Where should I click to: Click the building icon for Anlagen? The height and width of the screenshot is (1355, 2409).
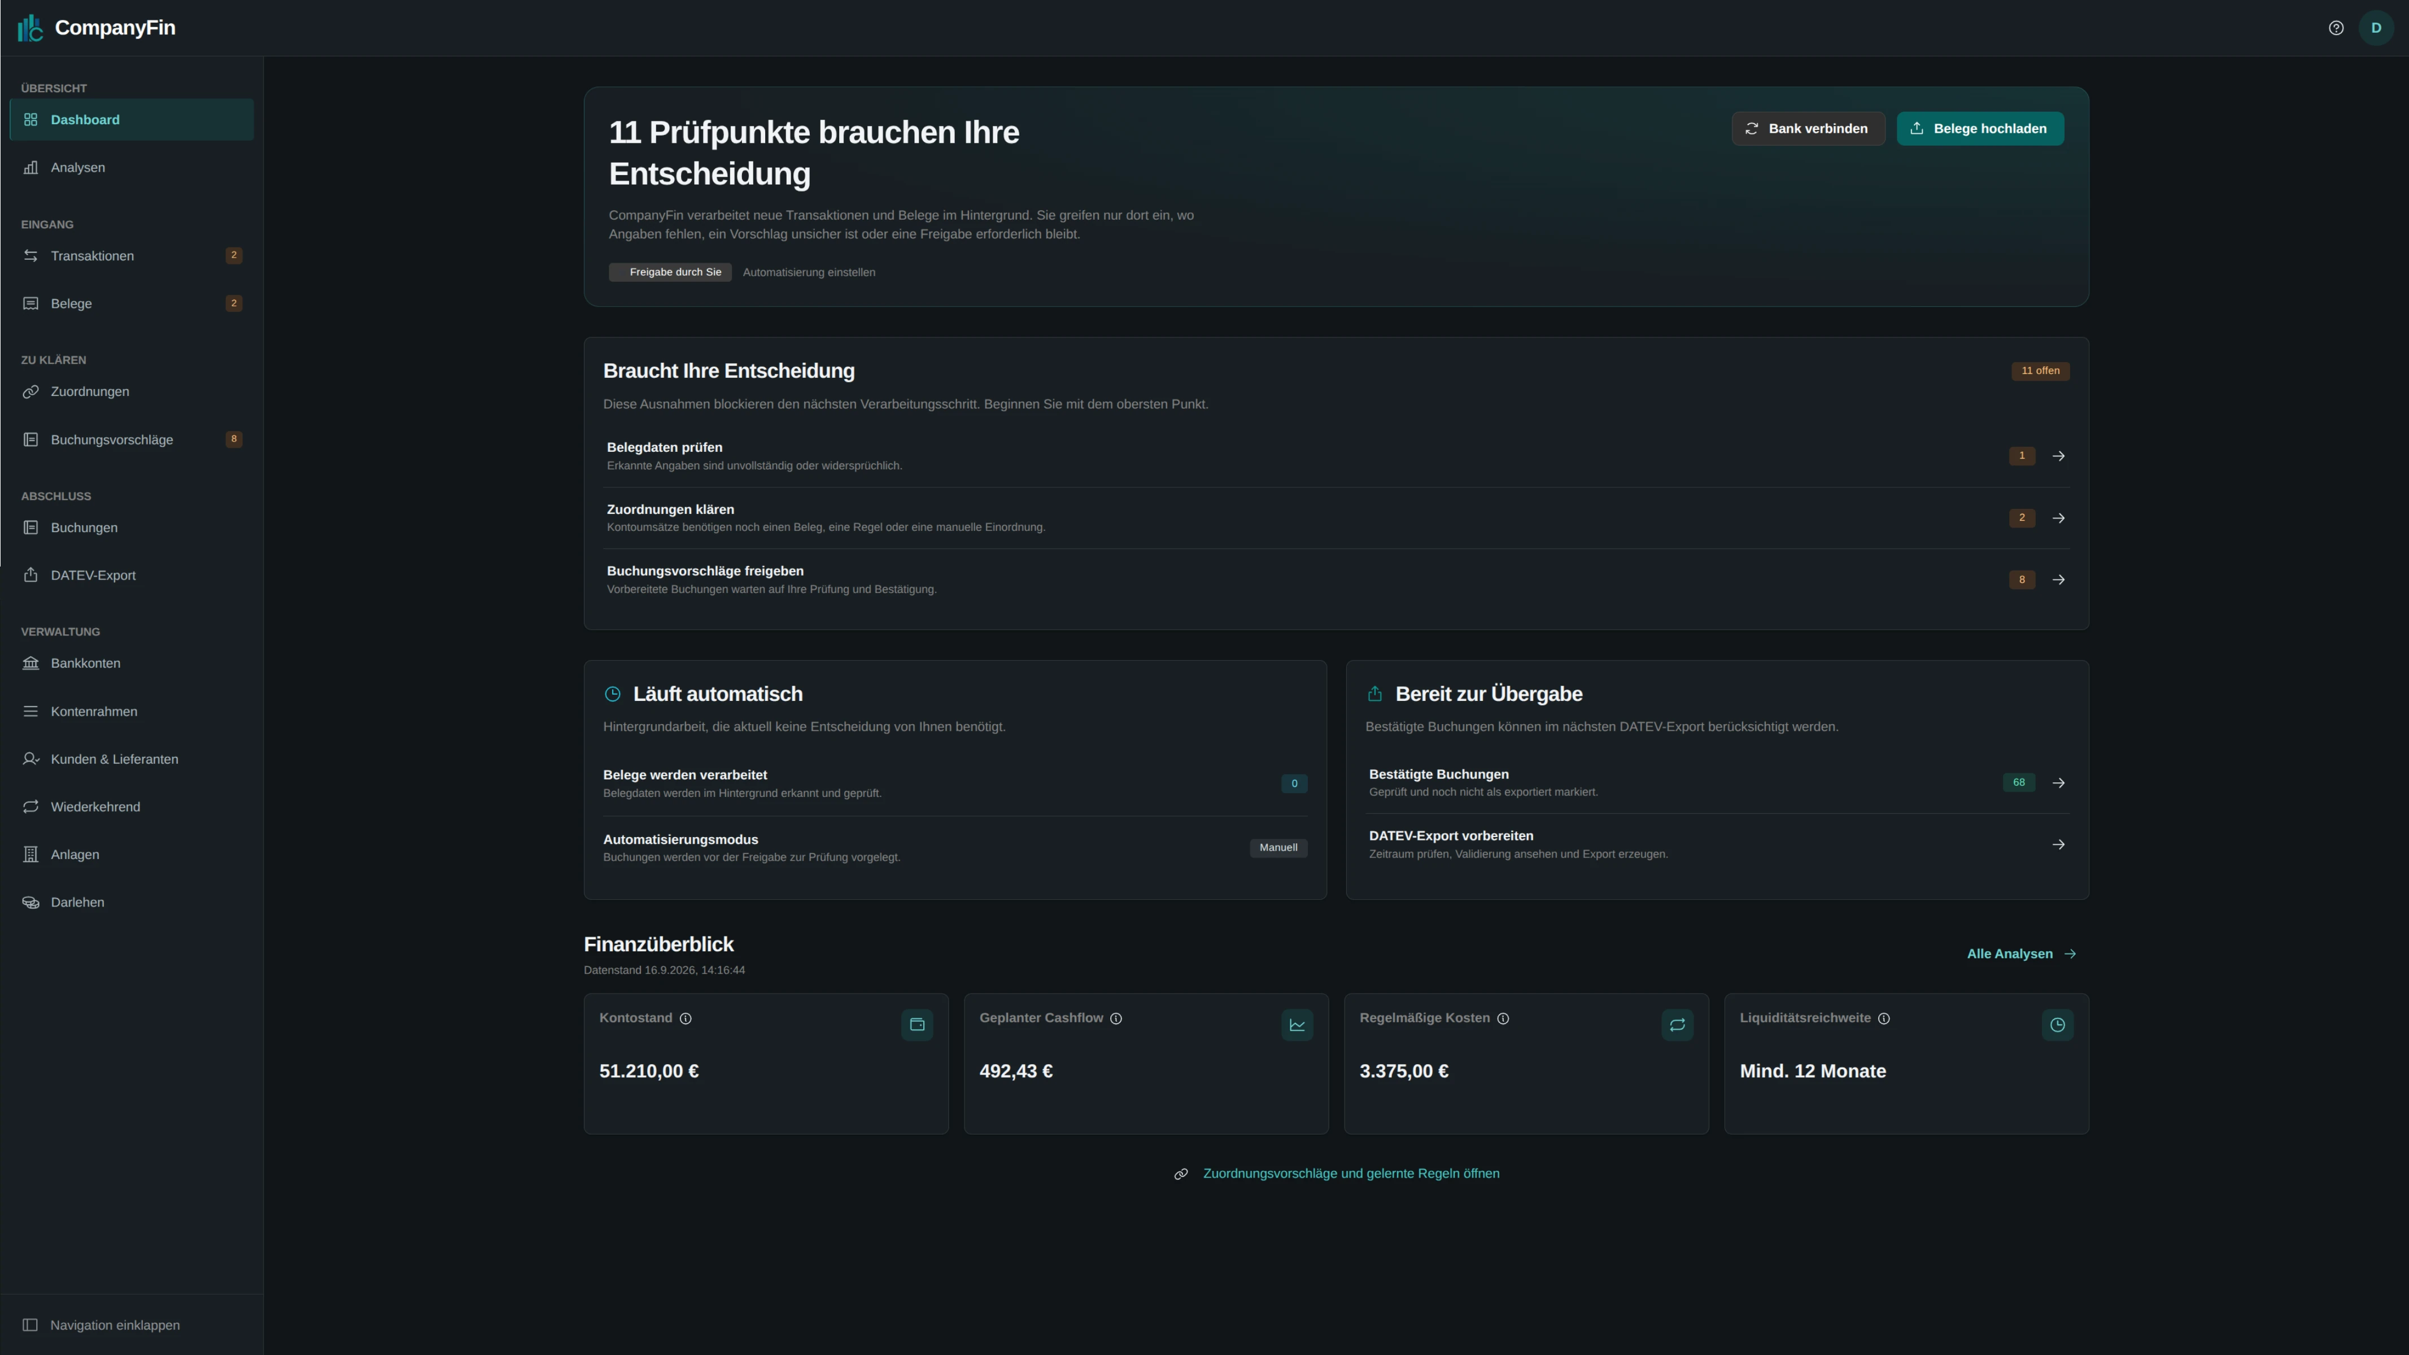pos(31,855)
